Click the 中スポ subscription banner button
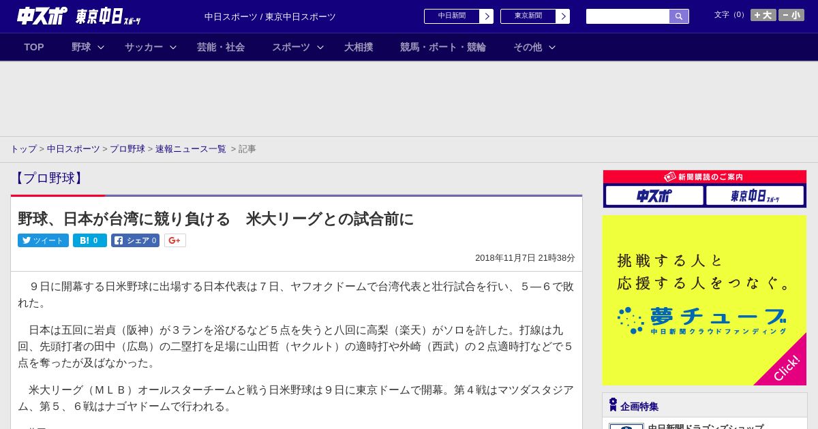Screen dimensions: 818x429 point(654,195)
